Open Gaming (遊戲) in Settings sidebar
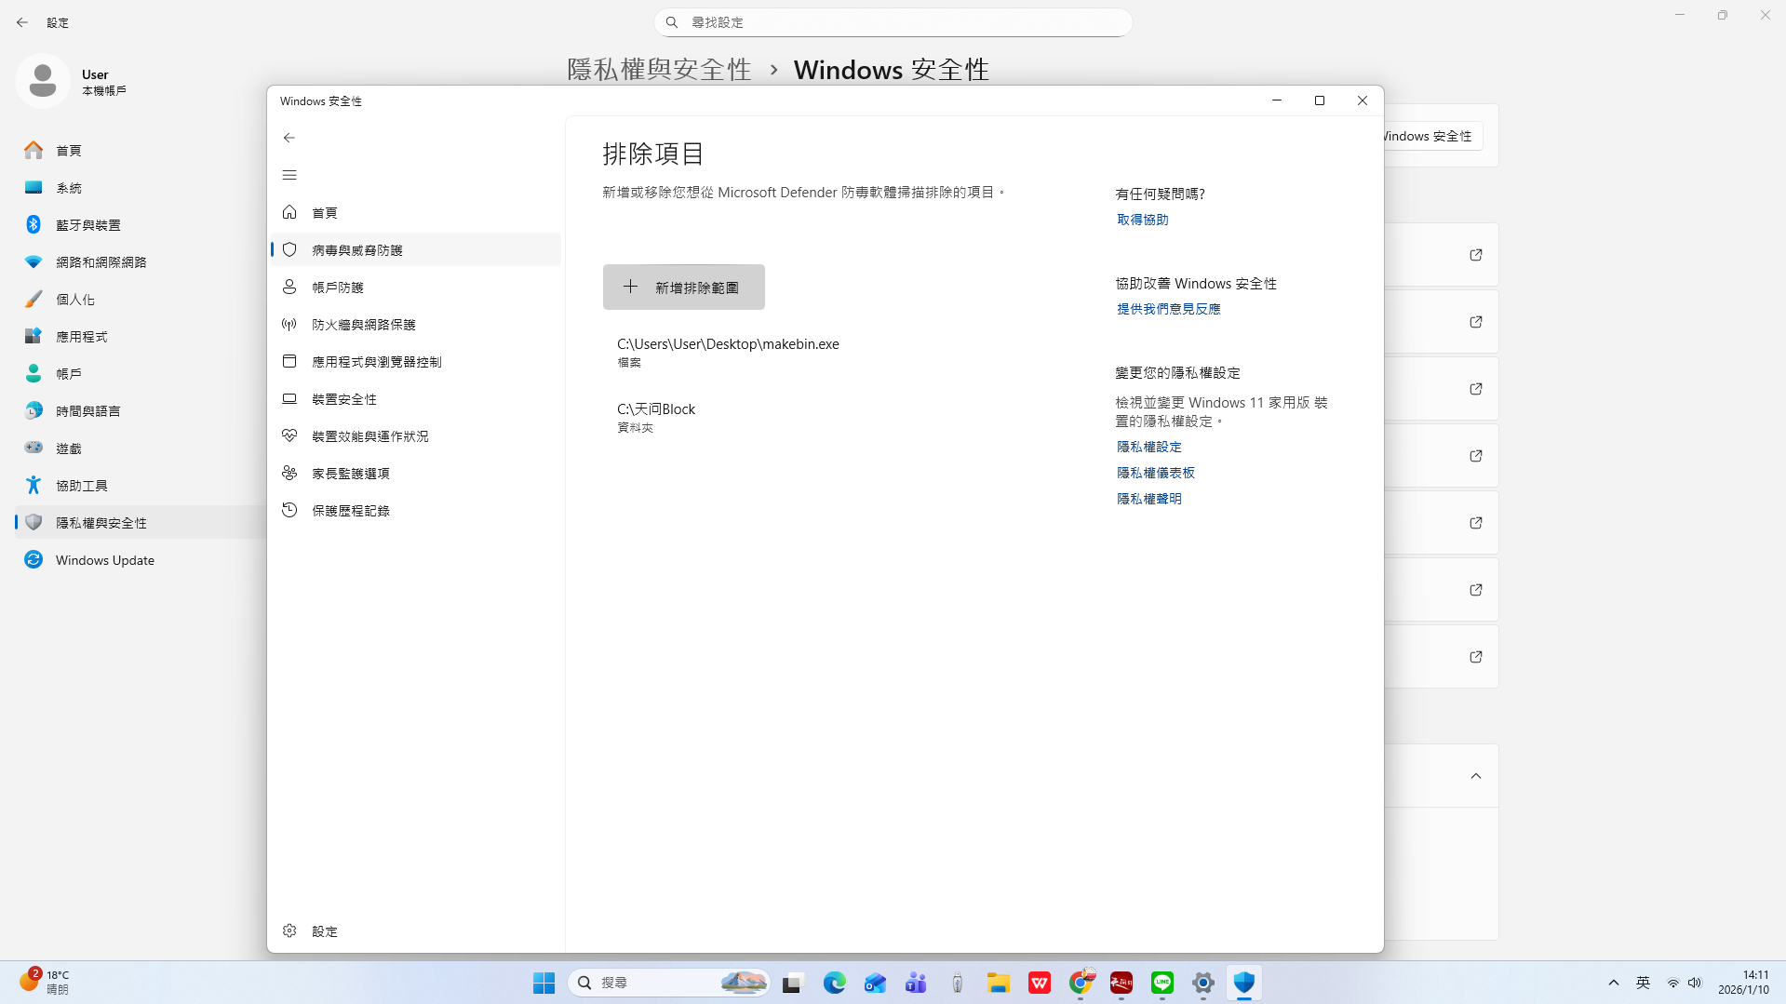The width and height of the screenshot is (1786, 1004). [x=140, y=448]
